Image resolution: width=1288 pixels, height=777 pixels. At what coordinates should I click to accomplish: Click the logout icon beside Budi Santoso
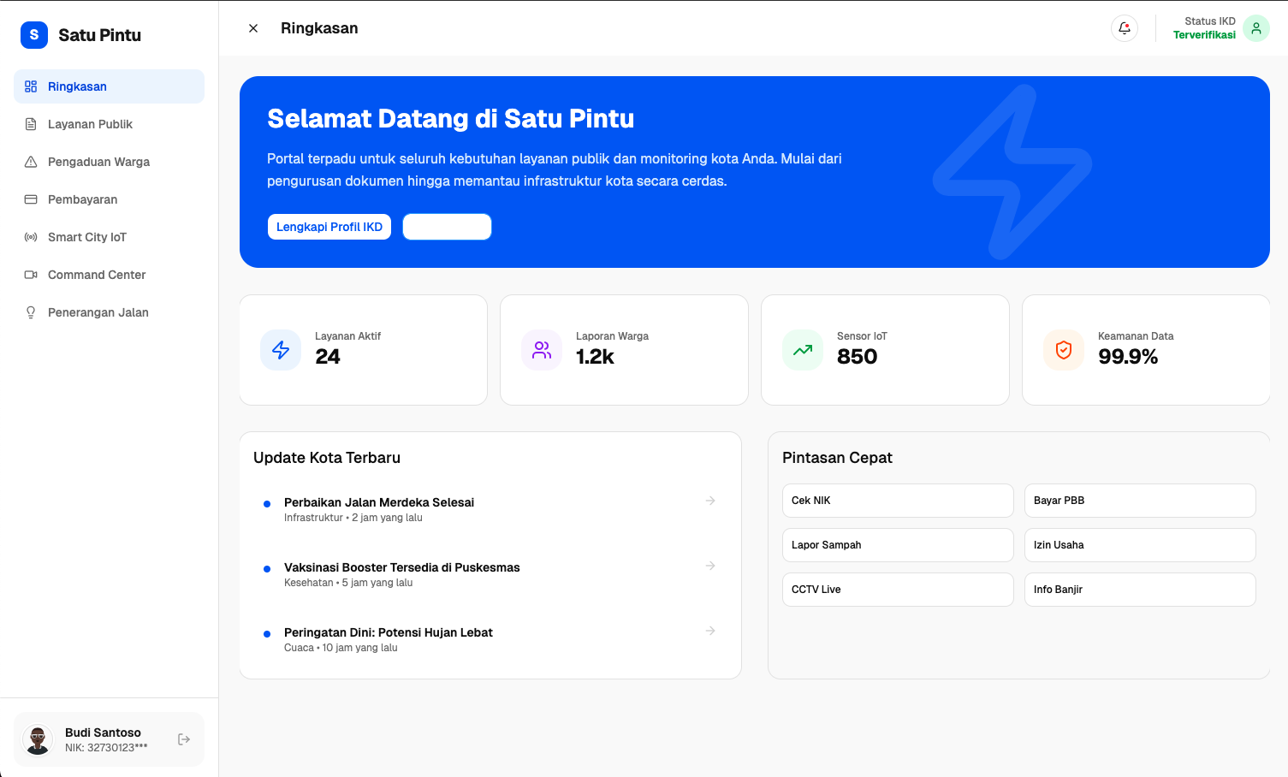coord(184,739)
